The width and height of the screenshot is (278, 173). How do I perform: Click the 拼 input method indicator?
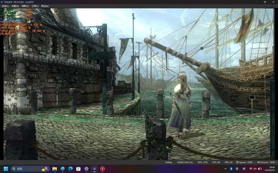244,169
